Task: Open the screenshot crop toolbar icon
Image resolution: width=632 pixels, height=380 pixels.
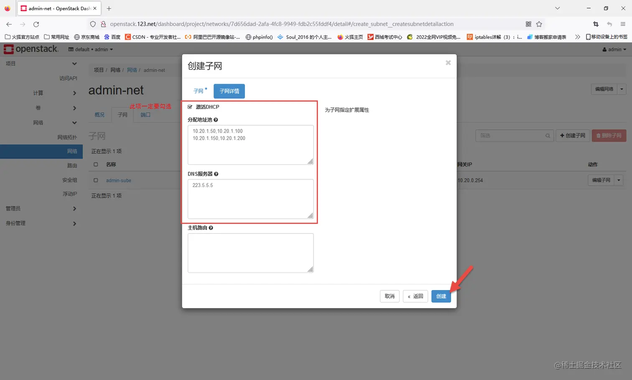Action: pos(596,24)
